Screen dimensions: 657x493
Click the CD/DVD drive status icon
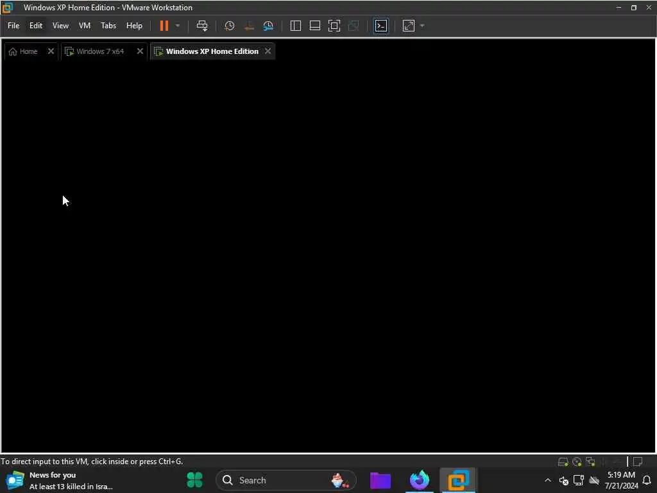click(577, 462)
